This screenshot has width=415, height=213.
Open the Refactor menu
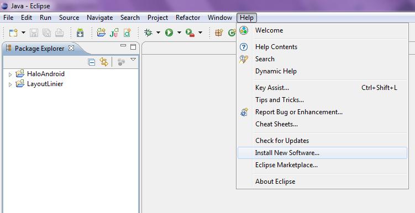[188, 18]
